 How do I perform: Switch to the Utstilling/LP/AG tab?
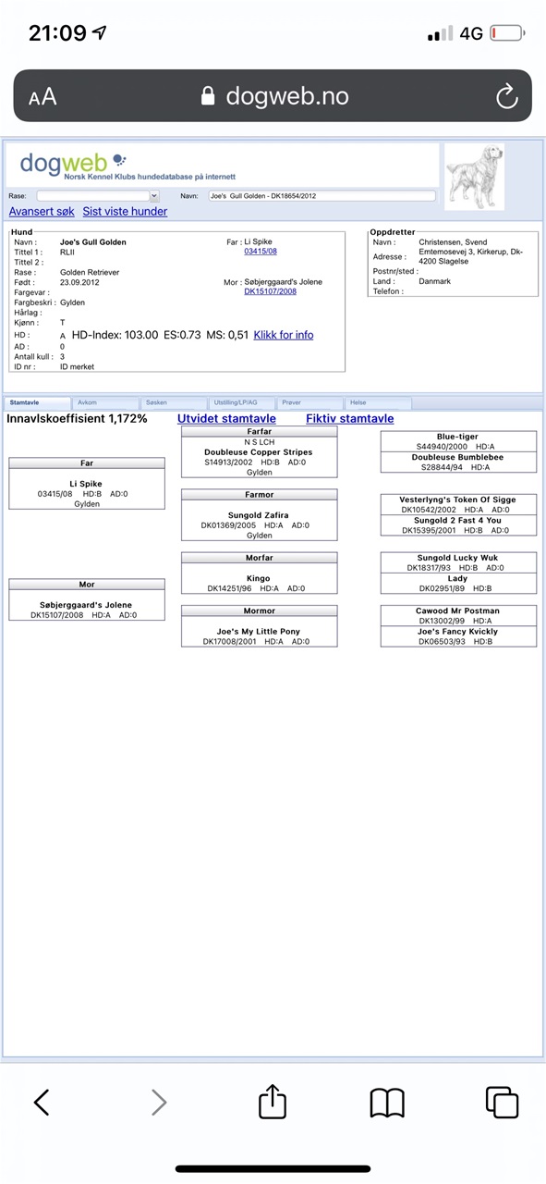coord(243,403)
